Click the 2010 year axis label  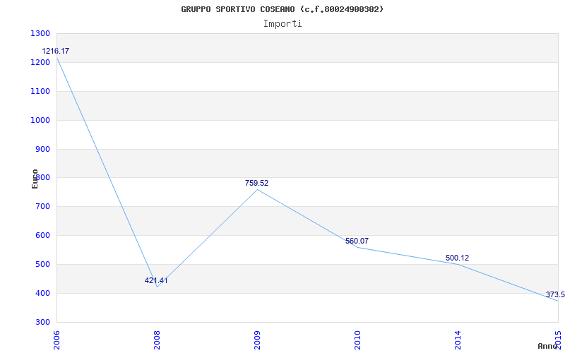(x=357, y=340)
